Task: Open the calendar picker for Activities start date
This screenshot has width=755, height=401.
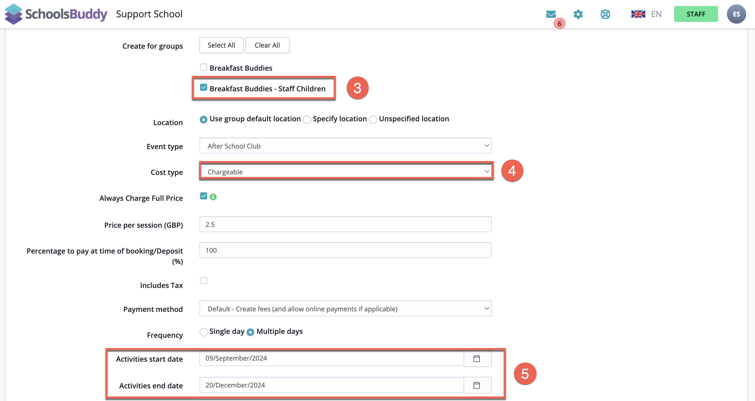Action: tap(477, 358)
